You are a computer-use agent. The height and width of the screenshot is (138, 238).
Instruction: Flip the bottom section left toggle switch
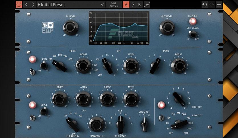pyautogui.click(x=32, y=118)
